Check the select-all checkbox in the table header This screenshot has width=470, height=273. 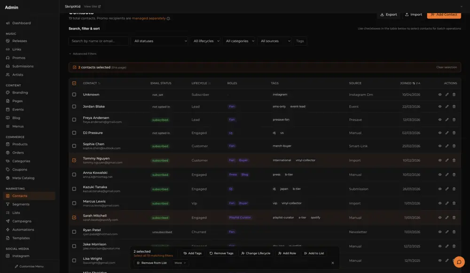tap(75, 83)
